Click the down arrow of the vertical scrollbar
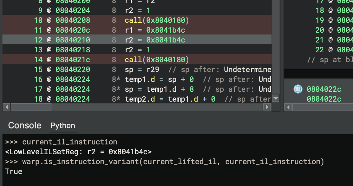Image resolution: width=353 pixels, height=186 pixels. tap(275, 99)
